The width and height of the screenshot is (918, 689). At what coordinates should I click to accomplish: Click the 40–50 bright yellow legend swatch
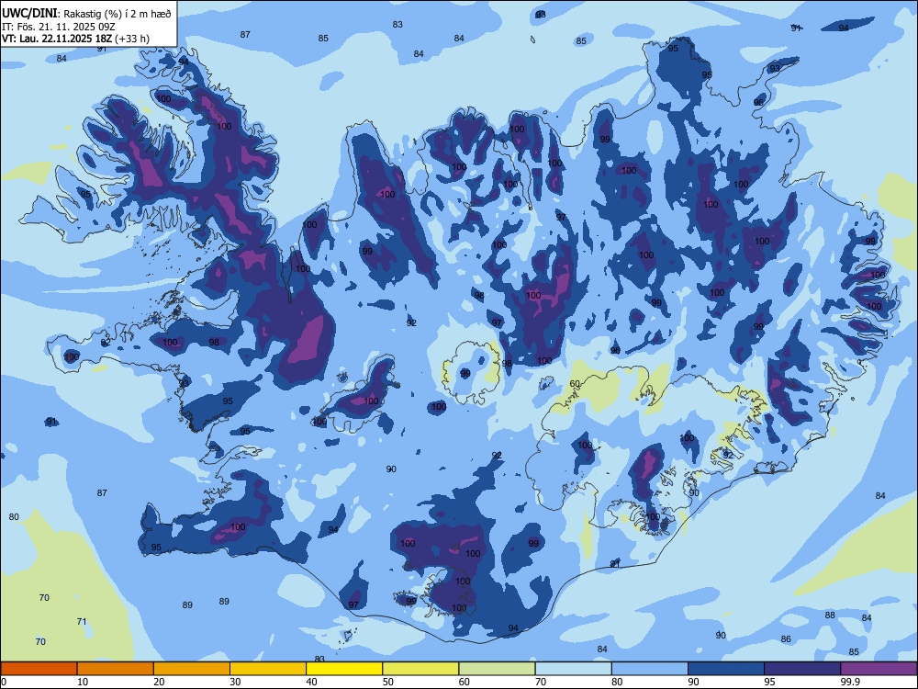[x=344, y=669]
